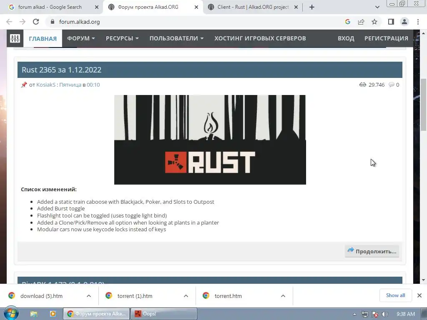Click the 29.746 view count text
Screen dimensions: 427x320
click(377, 85)
